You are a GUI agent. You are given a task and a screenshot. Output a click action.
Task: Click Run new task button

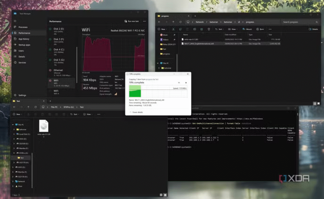point(132,21)
